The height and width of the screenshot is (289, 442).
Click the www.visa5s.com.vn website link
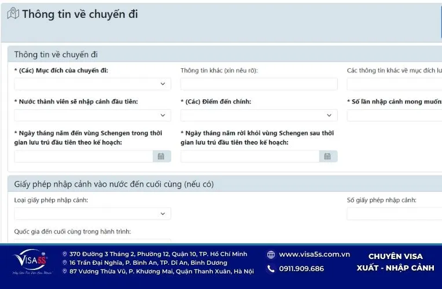[314, 254]
